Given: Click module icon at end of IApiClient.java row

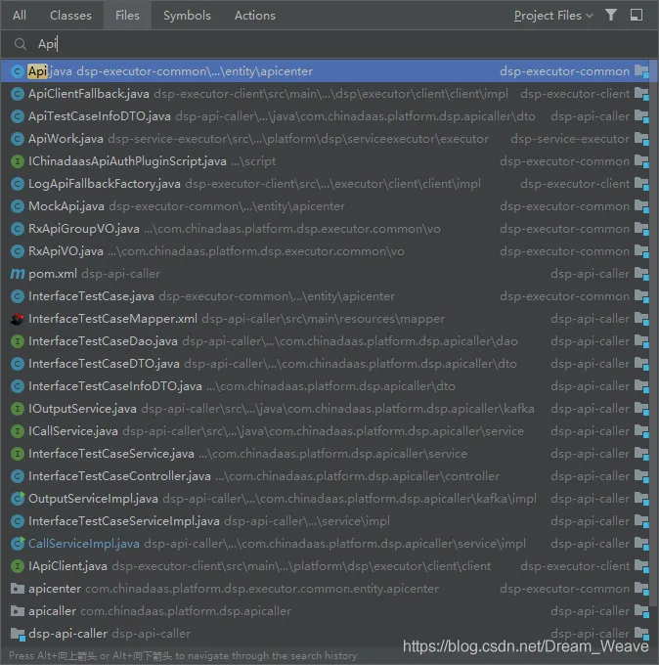Looking at the screenshot, I should click(641, 566).
